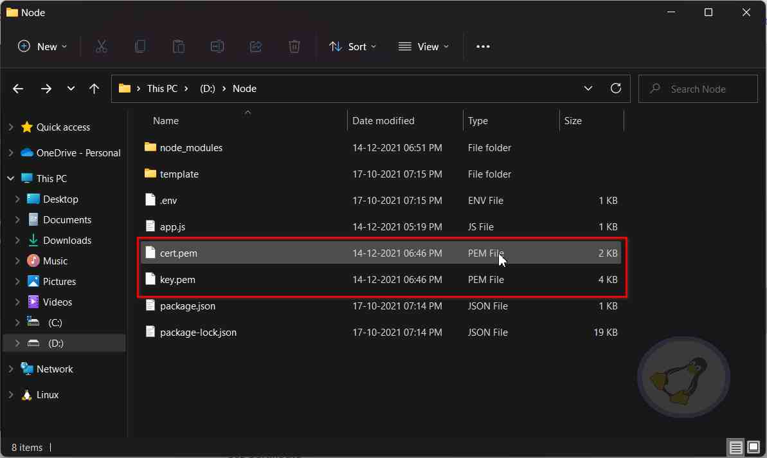Switch to large thumbnails view toggle
The image size is (767, 458).
[x=753, y=447]
